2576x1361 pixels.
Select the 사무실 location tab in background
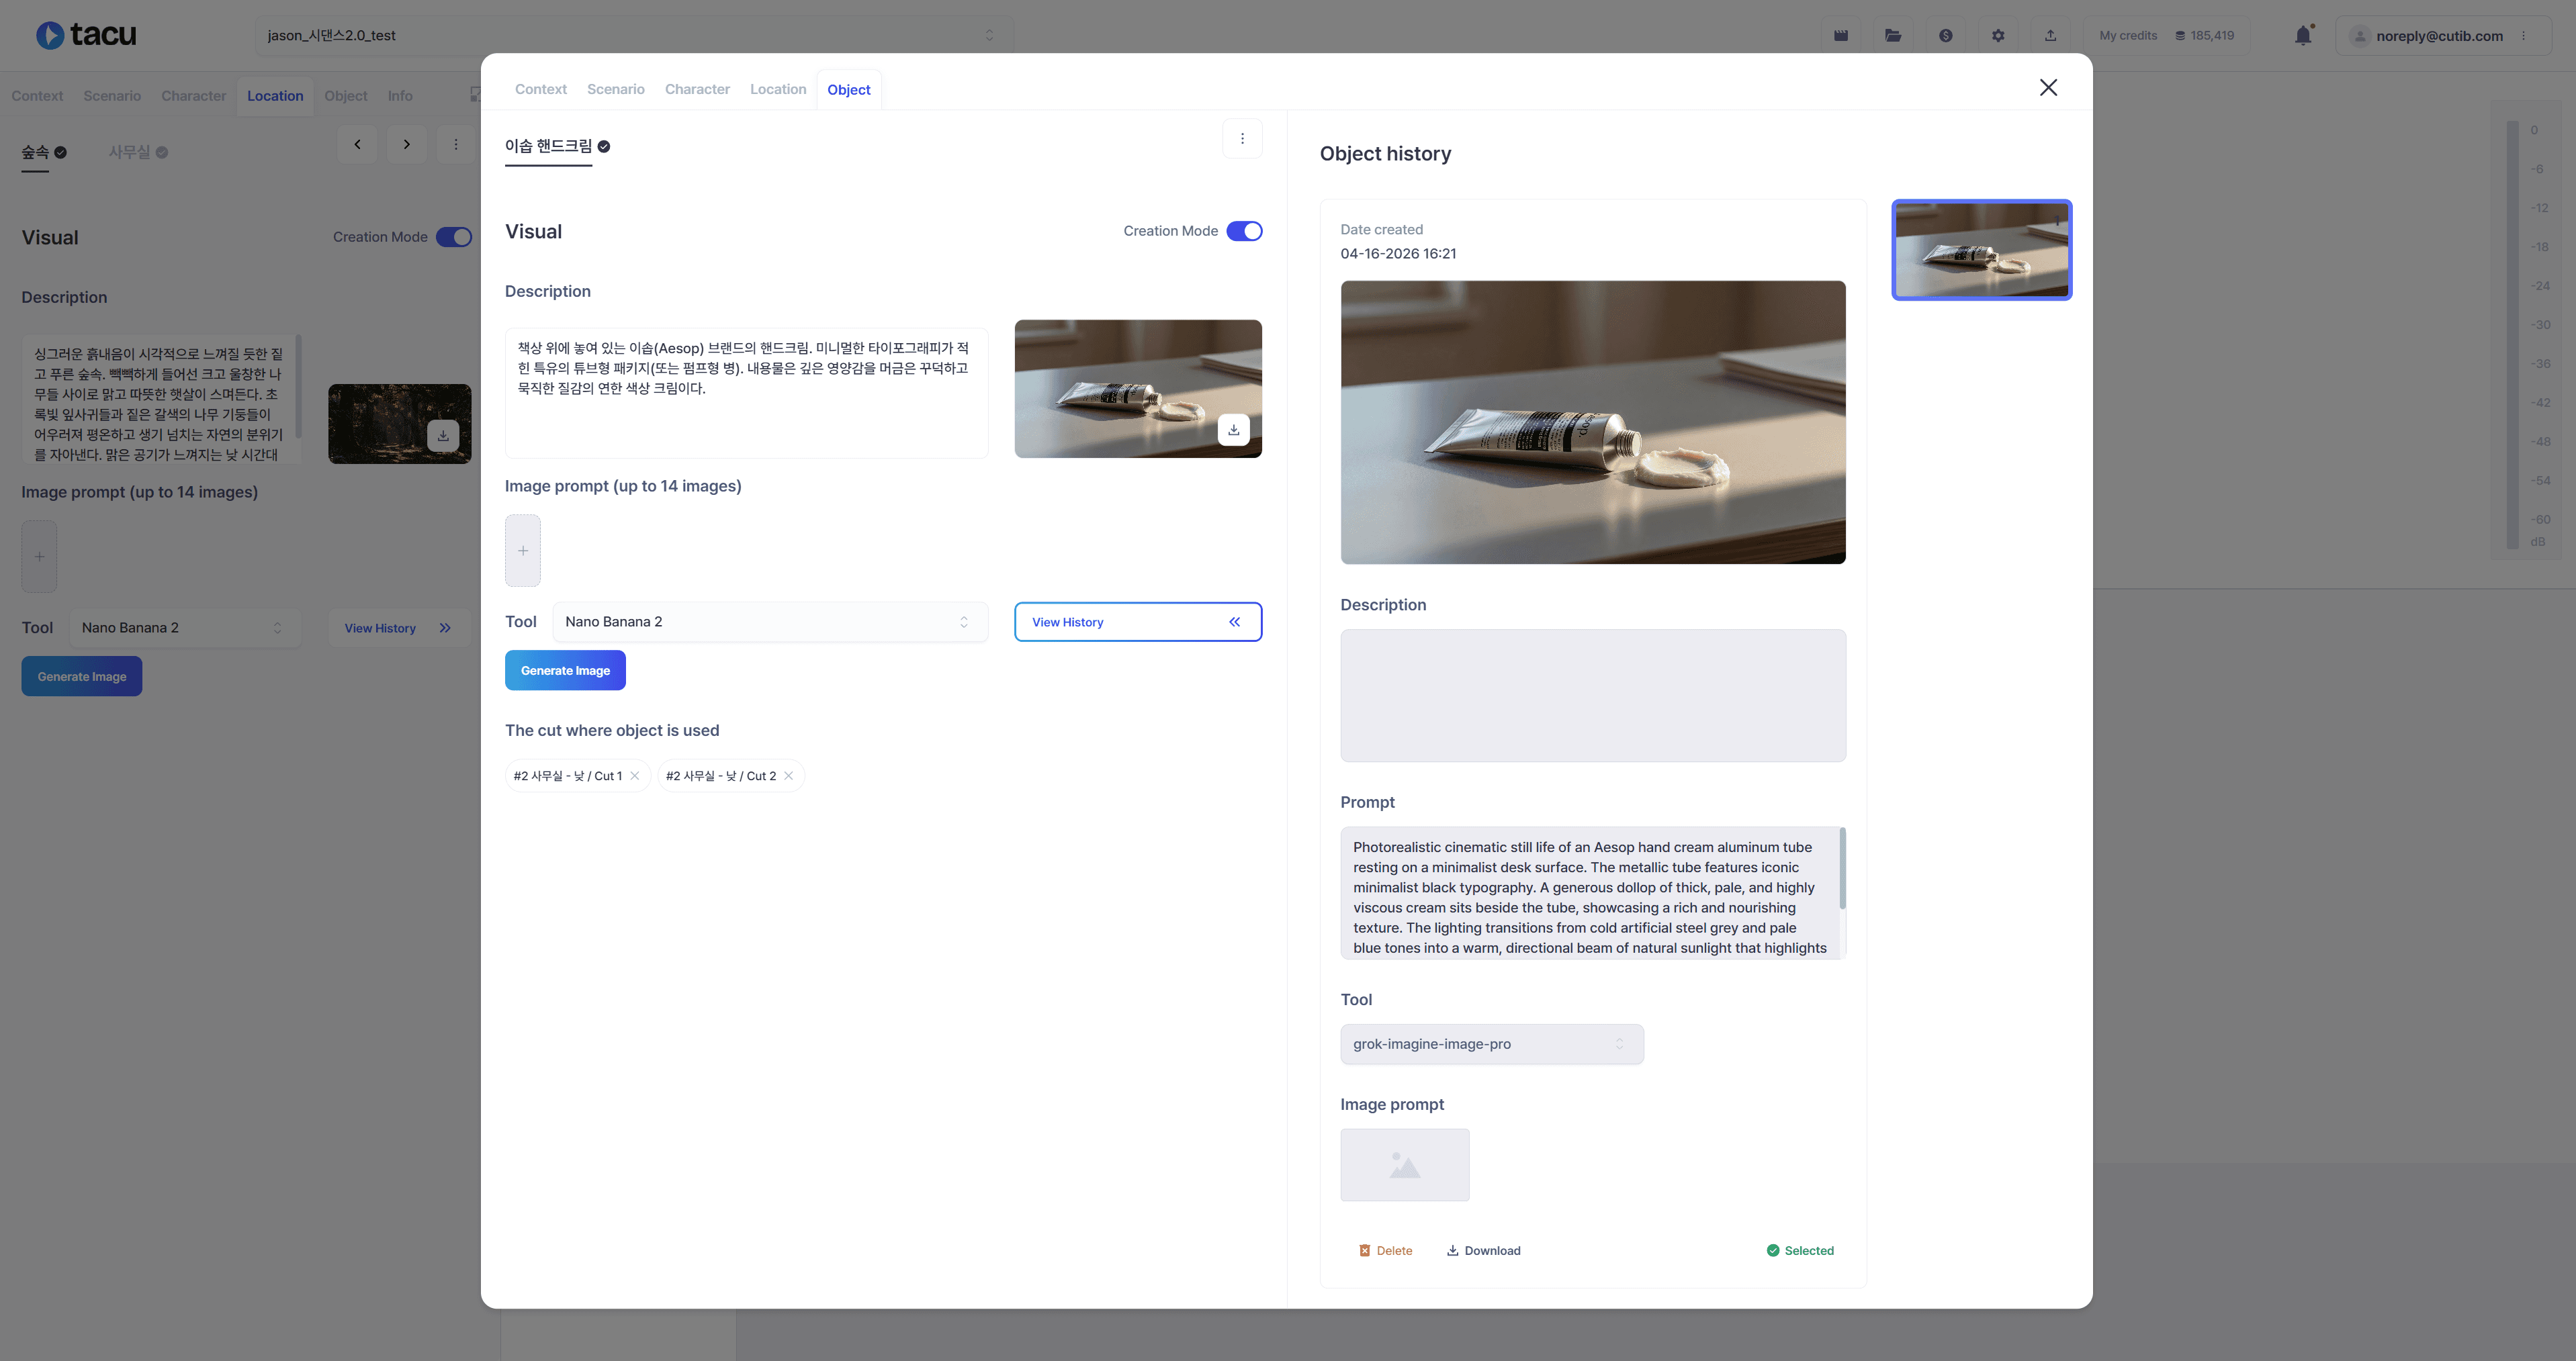click(130, 152)
